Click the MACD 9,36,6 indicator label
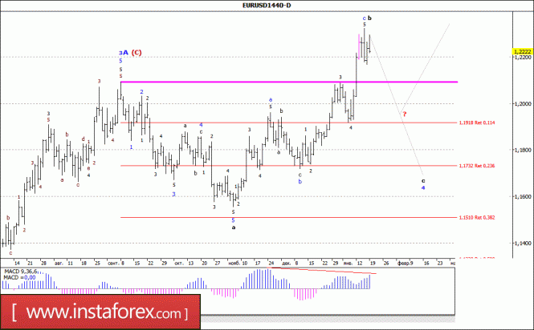 [20, 272]
